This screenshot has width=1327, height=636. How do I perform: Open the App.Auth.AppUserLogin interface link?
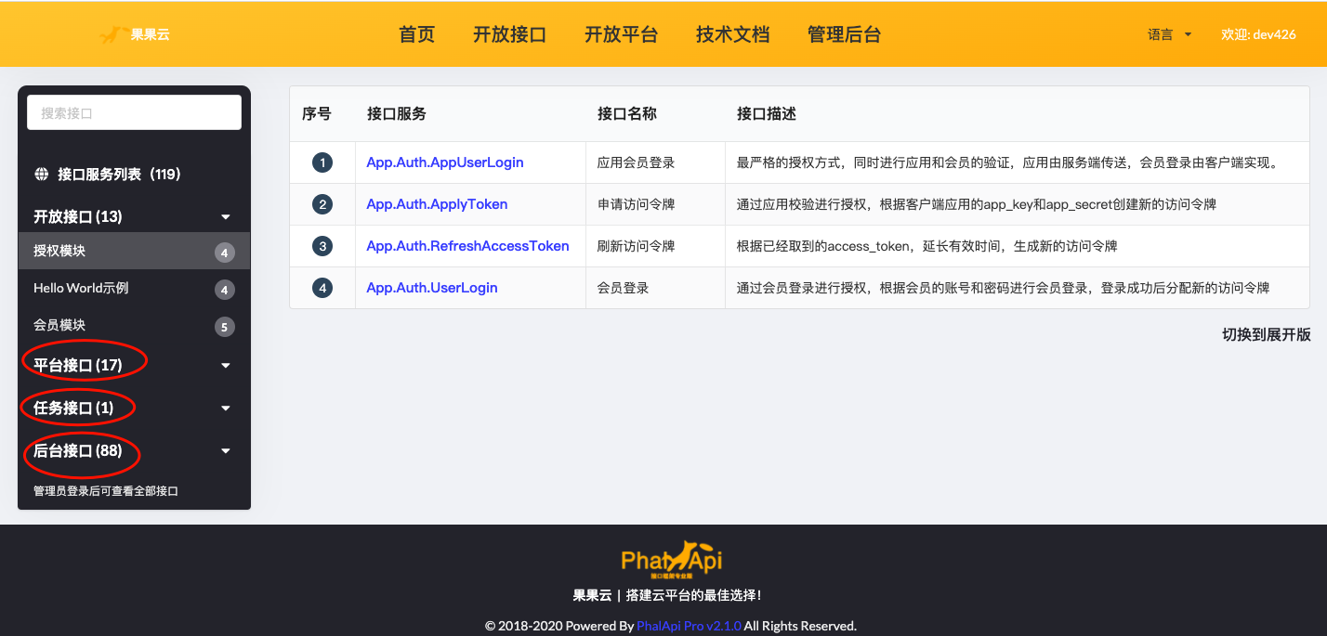point(445,162)
